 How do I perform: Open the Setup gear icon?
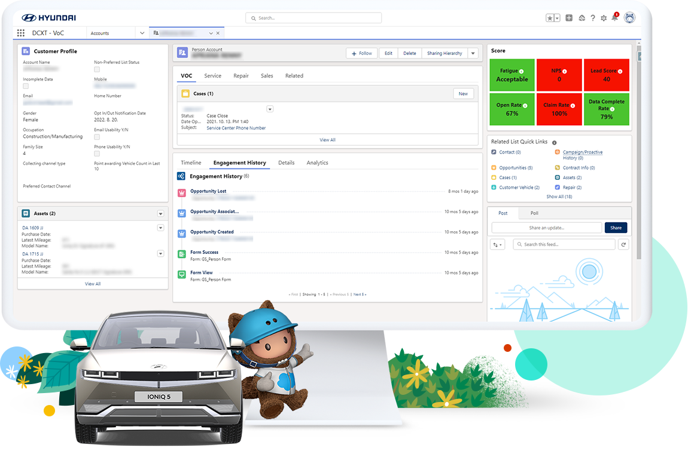(x=603, y=18)
